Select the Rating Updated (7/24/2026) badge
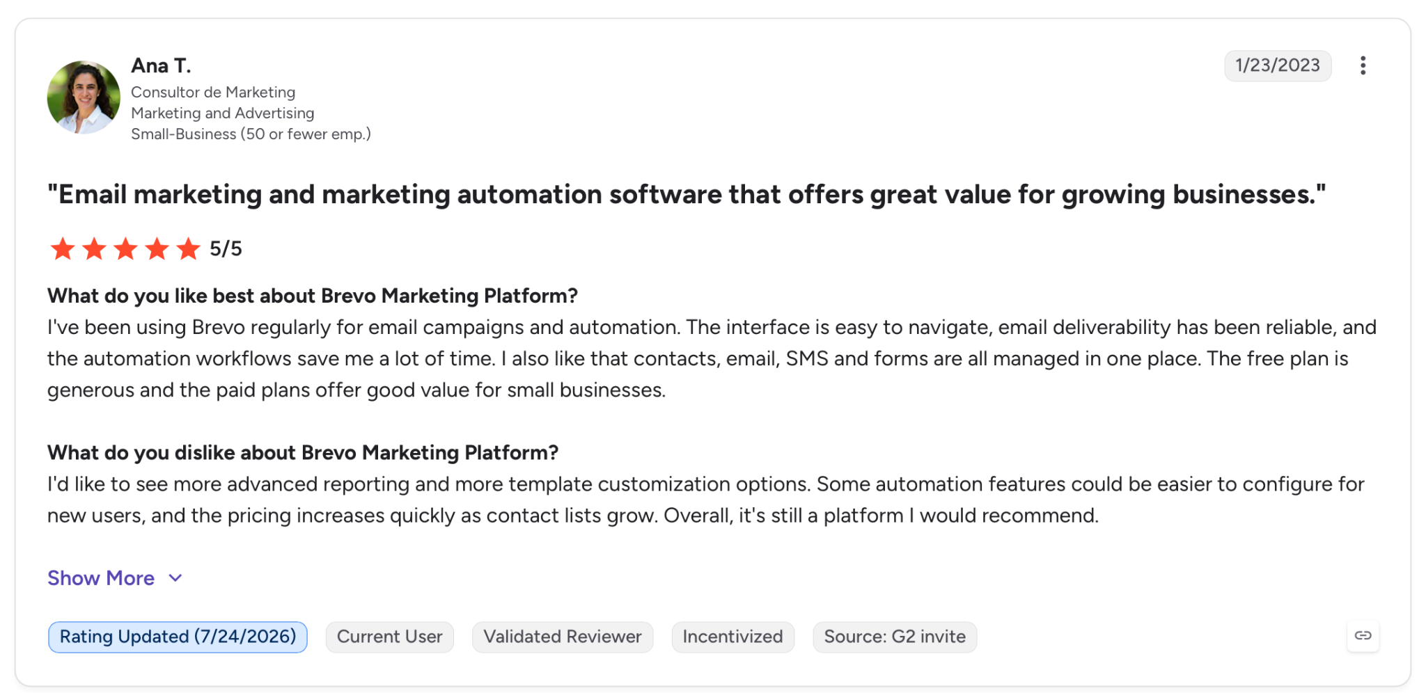This screenshot has height=693, width=1426. point(178,637)
